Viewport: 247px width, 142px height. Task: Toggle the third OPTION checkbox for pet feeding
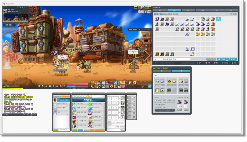point(155,105)
